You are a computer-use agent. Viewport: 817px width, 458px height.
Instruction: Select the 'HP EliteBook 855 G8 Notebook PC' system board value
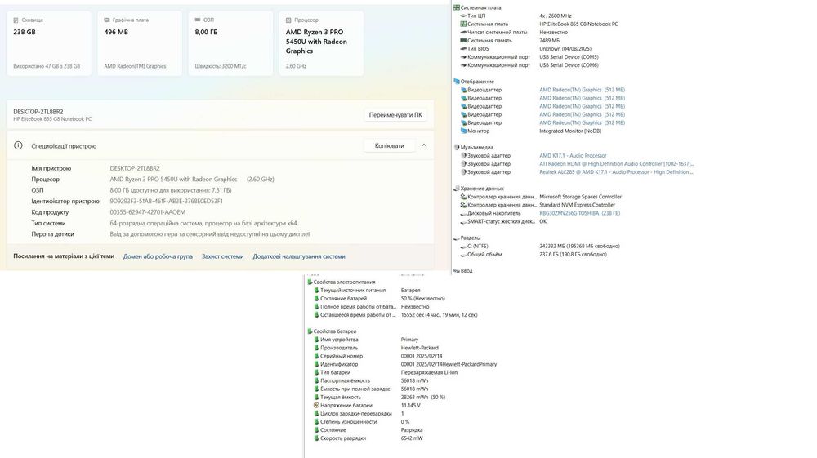click(x=578, y=24)
